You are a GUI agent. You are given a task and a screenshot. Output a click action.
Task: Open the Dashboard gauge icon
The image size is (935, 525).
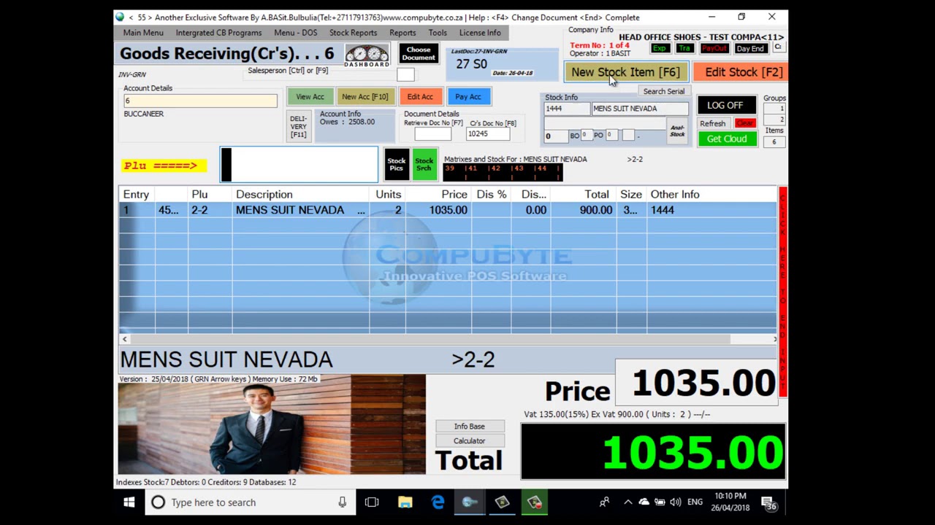point(367,55)
